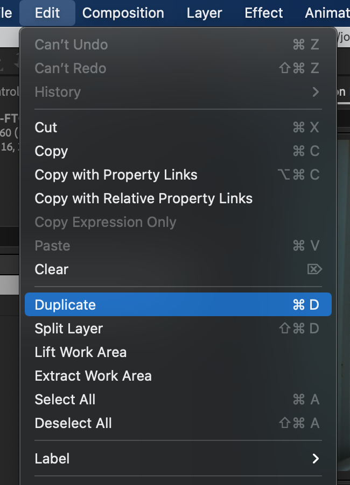Choose Copy with Property Links
350x485 pixels.
pos(178,174)
